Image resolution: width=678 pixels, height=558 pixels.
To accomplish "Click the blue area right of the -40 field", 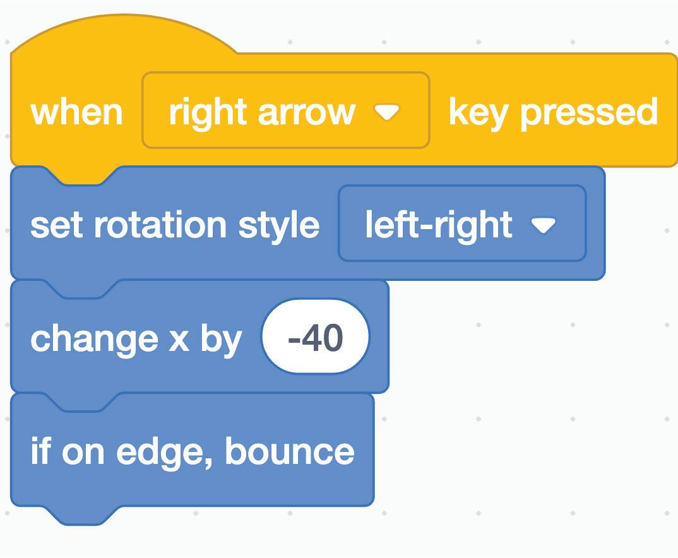I will [378, 338].
